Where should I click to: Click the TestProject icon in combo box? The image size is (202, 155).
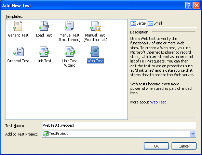point(46,134)
